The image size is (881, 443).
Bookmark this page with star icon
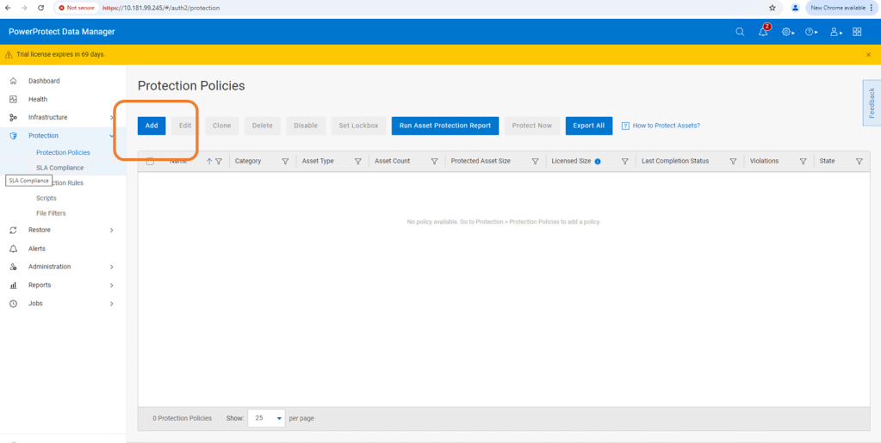click(x=772, y=8)
